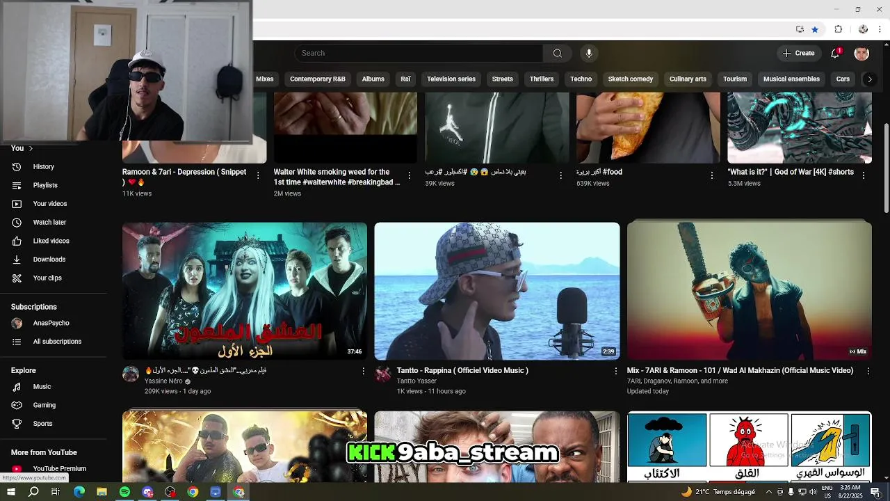This screenshot has height=501, width=890.
Task: Select the Mixes filter chip
Action: tap(264, 79)
